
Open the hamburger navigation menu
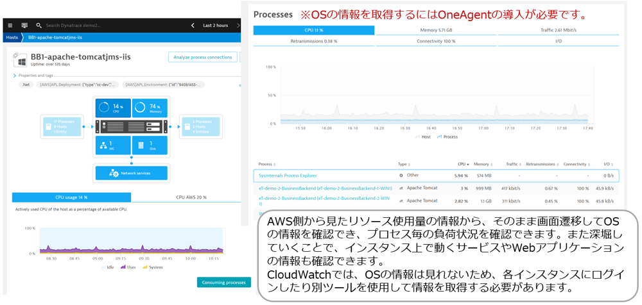pos(10,26)
